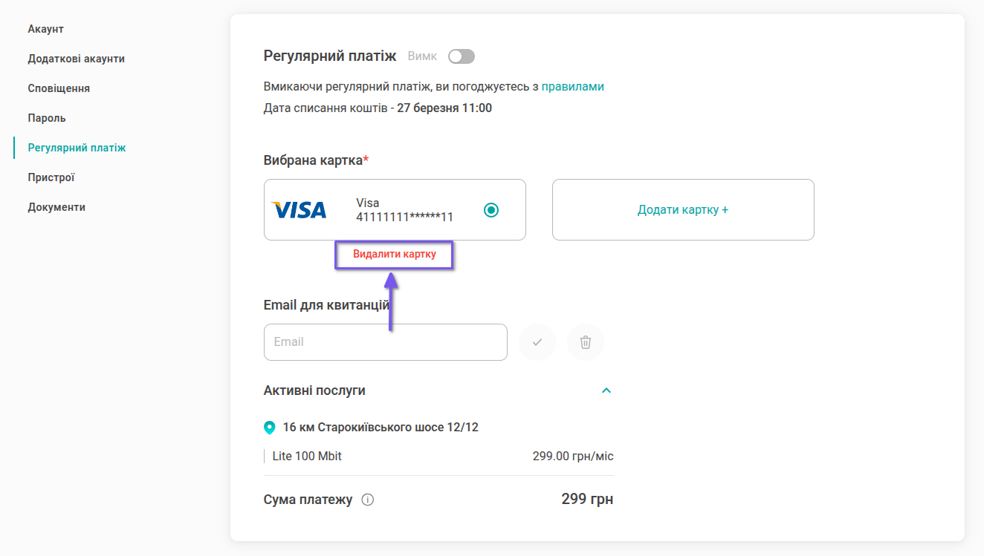Click Додати картку + button

click(683, 210)
